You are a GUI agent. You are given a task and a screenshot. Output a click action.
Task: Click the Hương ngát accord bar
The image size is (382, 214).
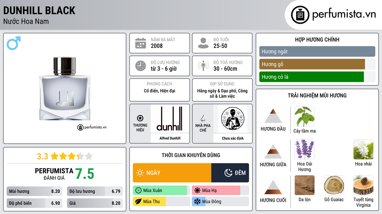pos(317,51)
